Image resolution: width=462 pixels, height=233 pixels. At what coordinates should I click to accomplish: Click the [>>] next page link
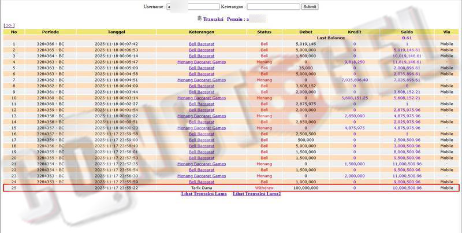coord(9,25)
